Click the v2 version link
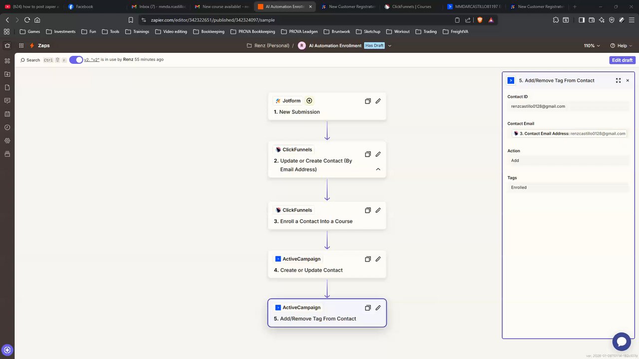Screen dimensions: 639x359 coord(91,59)
